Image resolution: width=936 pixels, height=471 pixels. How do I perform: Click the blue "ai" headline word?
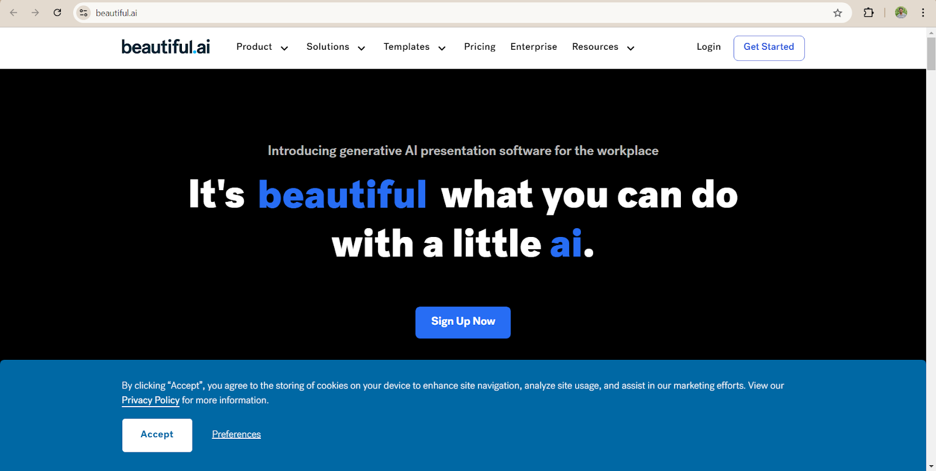click(x=566, y=243)
